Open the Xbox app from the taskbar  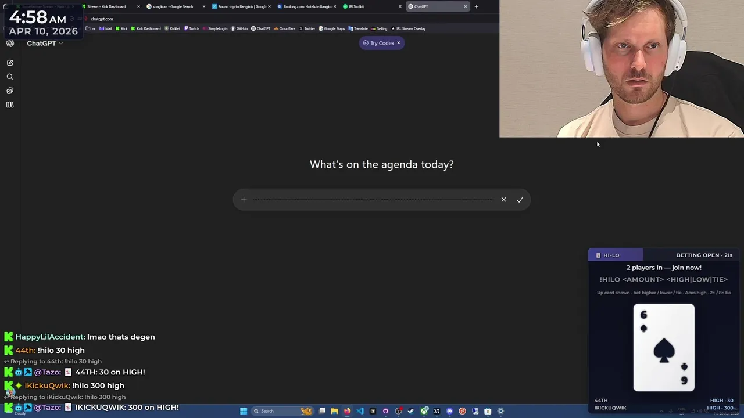[424, 411]
